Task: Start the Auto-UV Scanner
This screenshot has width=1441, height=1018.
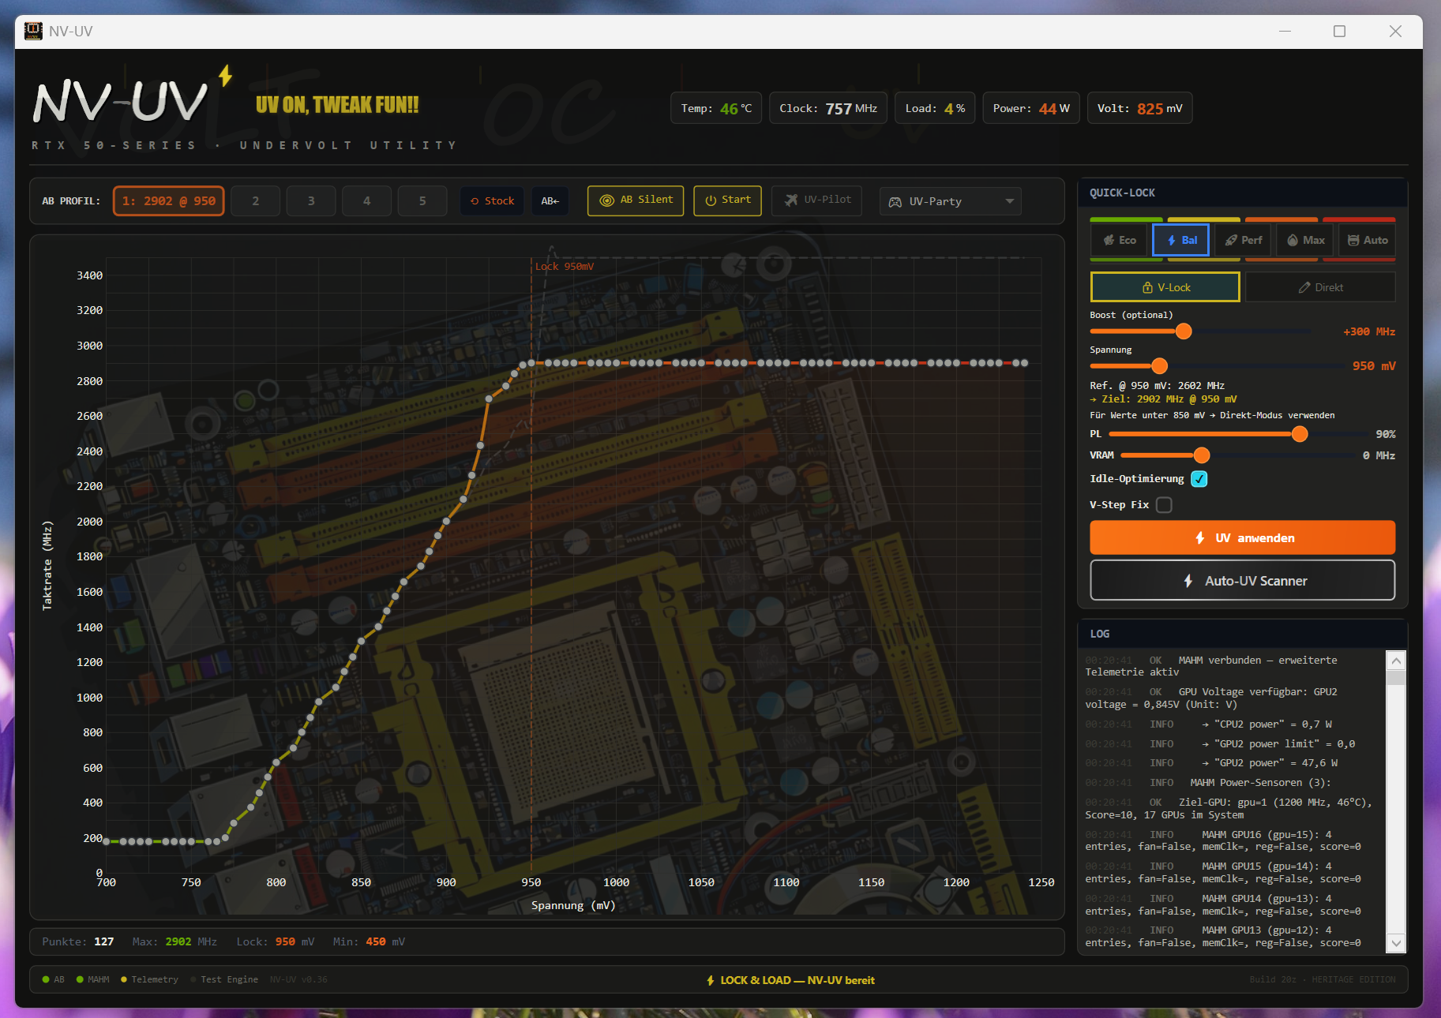Action: (x=1242, y=581)
